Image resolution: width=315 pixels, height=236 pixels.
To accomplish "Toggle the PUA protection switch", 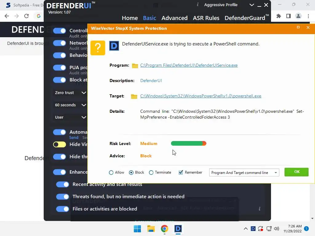I will coord(59,68).
